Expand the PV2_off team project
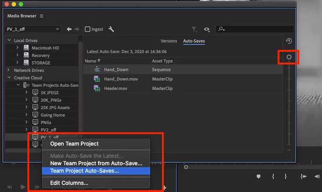Viewport: 322px width, 192px height. (26, 129)
